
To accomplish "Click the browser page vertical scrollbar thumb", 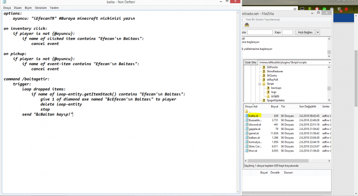I will tap(356, 78).
